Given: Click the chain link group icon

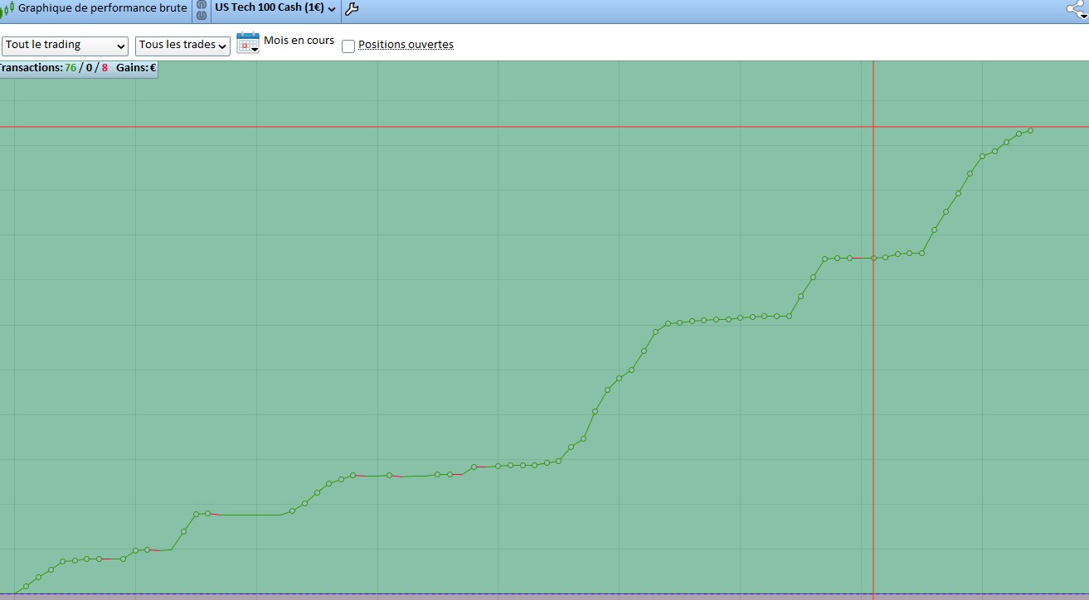Looking at the screenshot, I should pyautogui.click(x=201, y=9).
